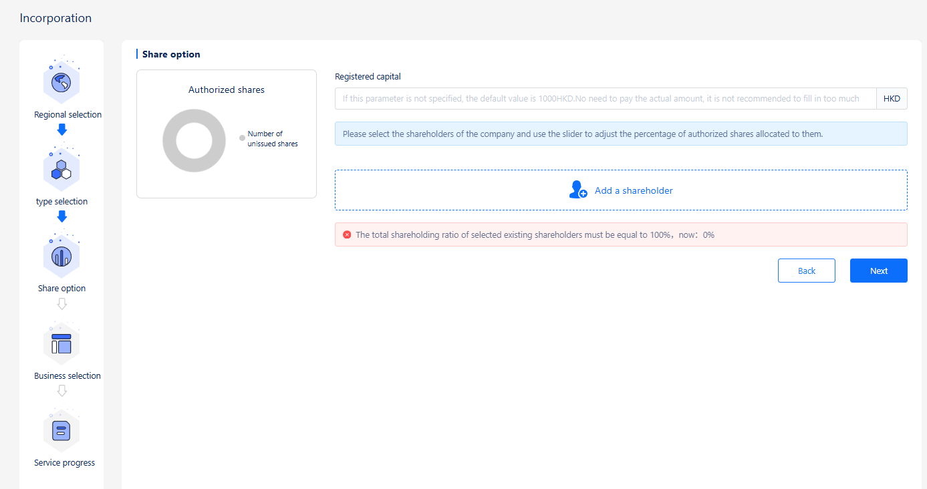The image size is (927, 489).
Task: Click the Business selection layout icon
Action: [x=61, y=343]
